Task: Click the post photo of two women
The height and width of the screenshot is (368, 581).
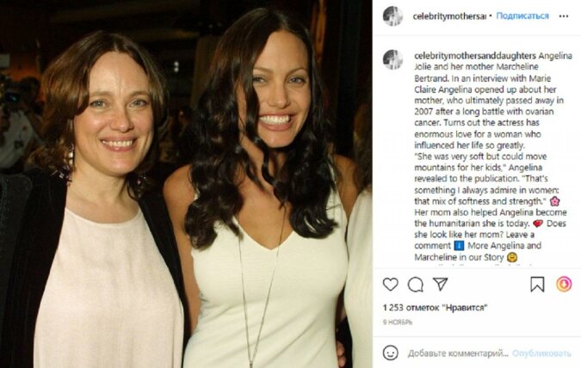Action: [x=186, y=184]
